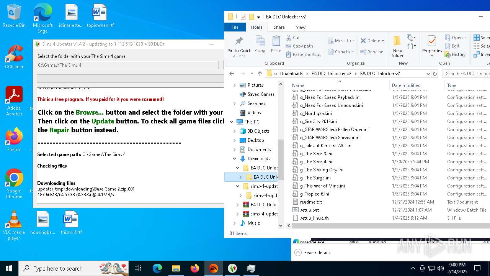Collapse the Downloads tree node

[x=235, y=159]
